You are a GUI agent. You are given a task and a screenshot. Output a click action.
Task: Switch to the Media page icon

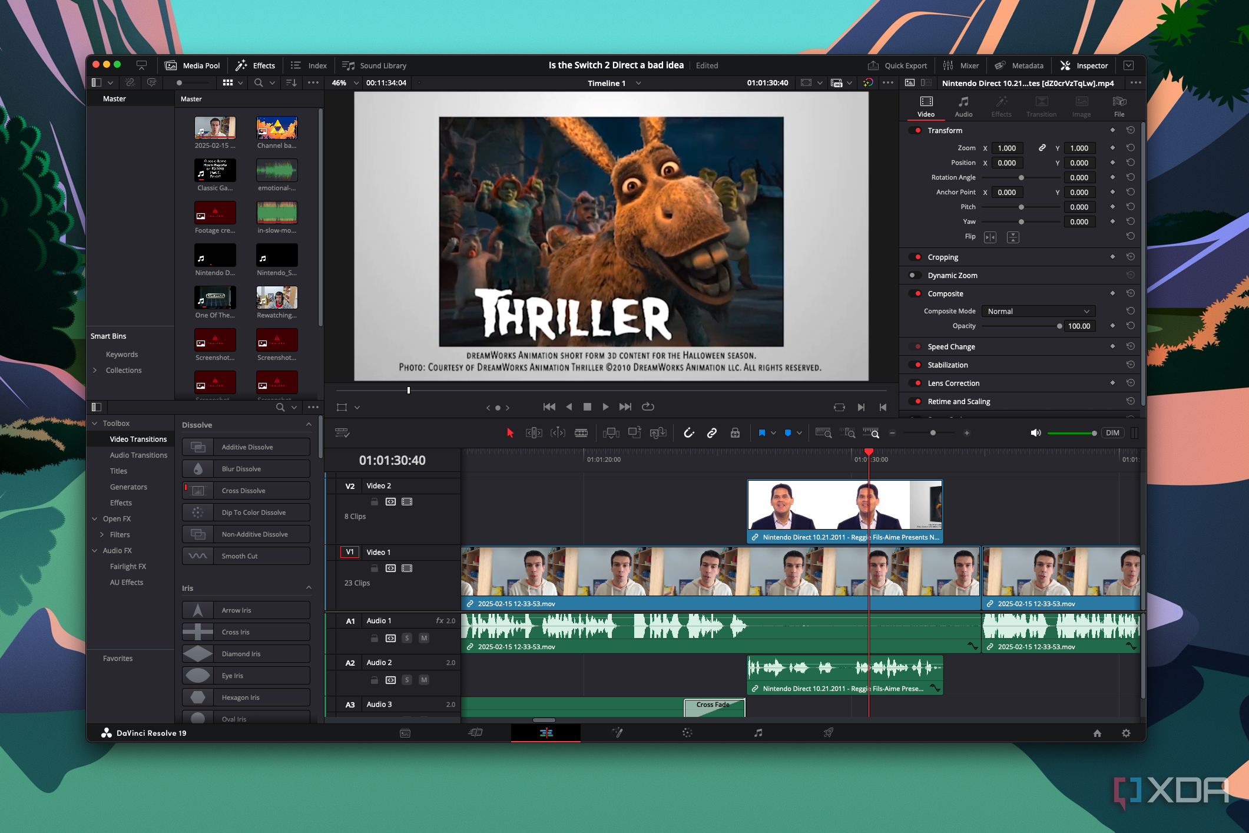coord(405,733)
